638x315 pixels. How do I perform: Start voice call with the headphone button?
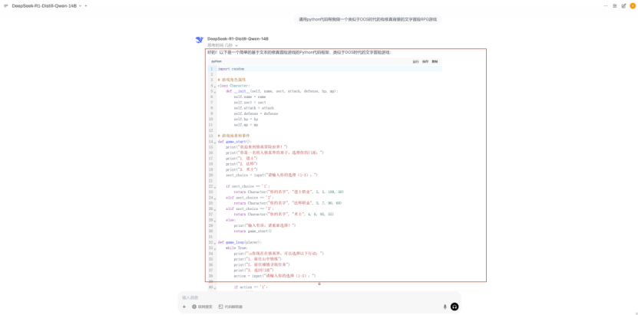(455, 307)
